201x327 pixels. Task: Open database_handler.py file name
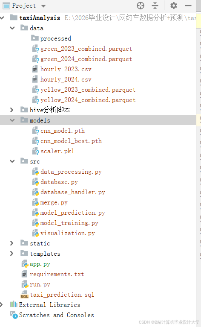[73, 192]
